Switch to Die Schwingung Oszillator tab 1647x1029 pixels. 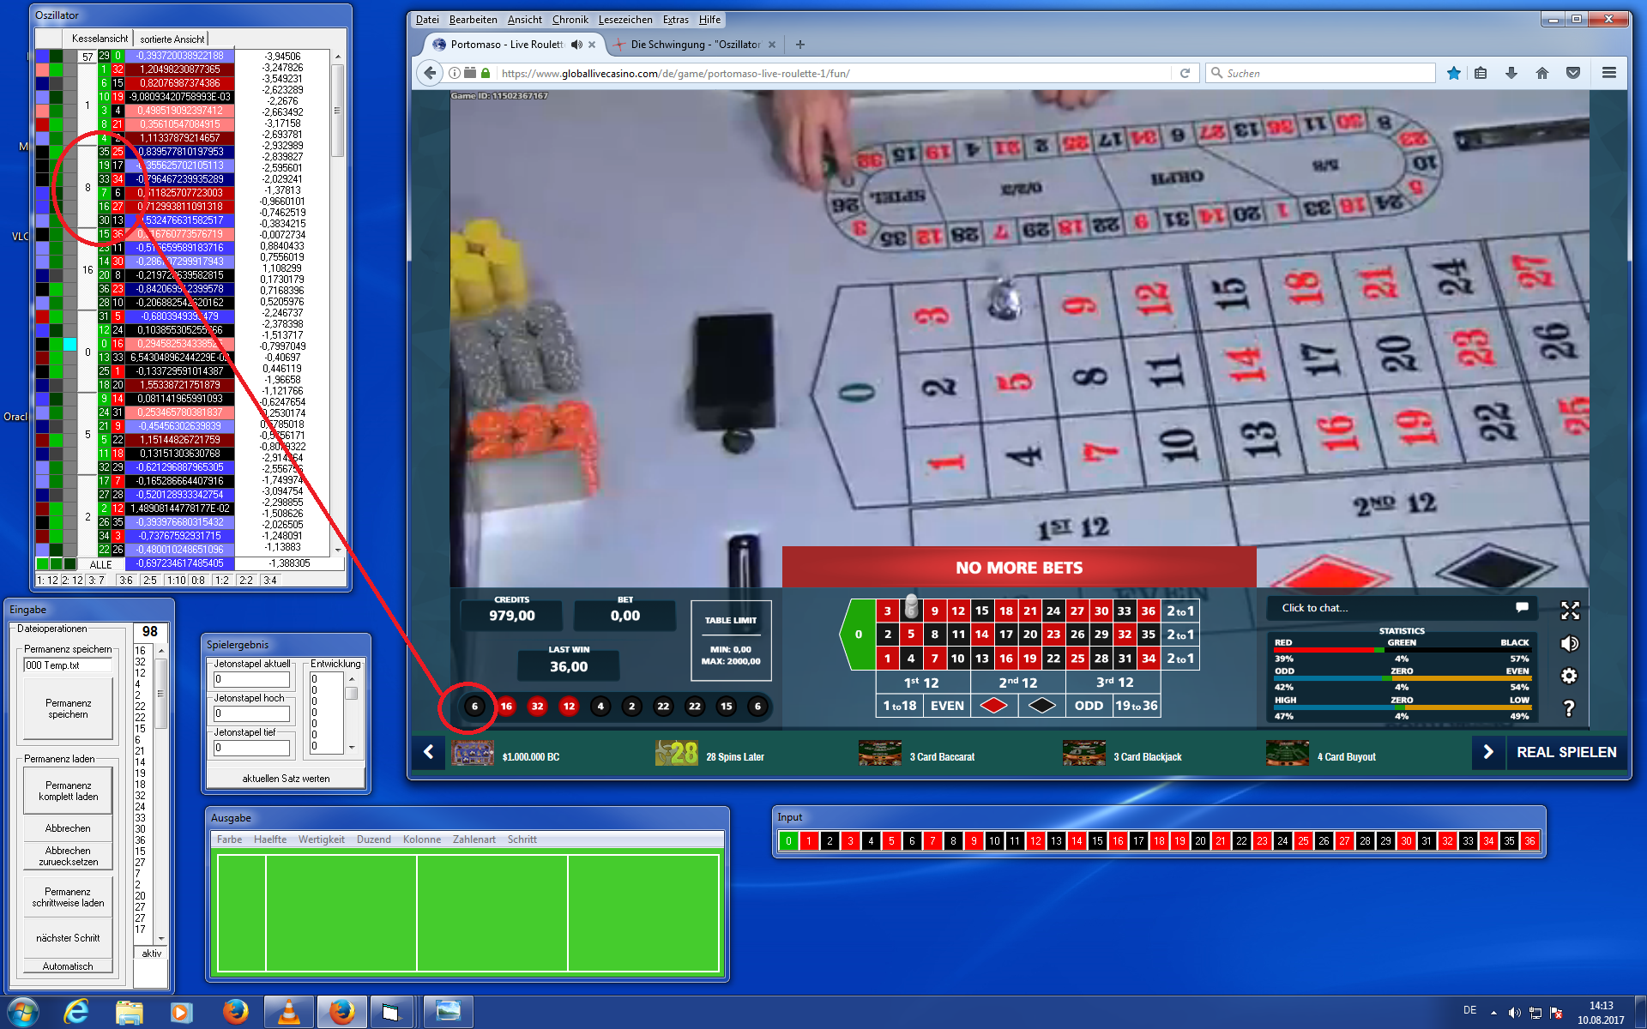click(x=696, y=45)
